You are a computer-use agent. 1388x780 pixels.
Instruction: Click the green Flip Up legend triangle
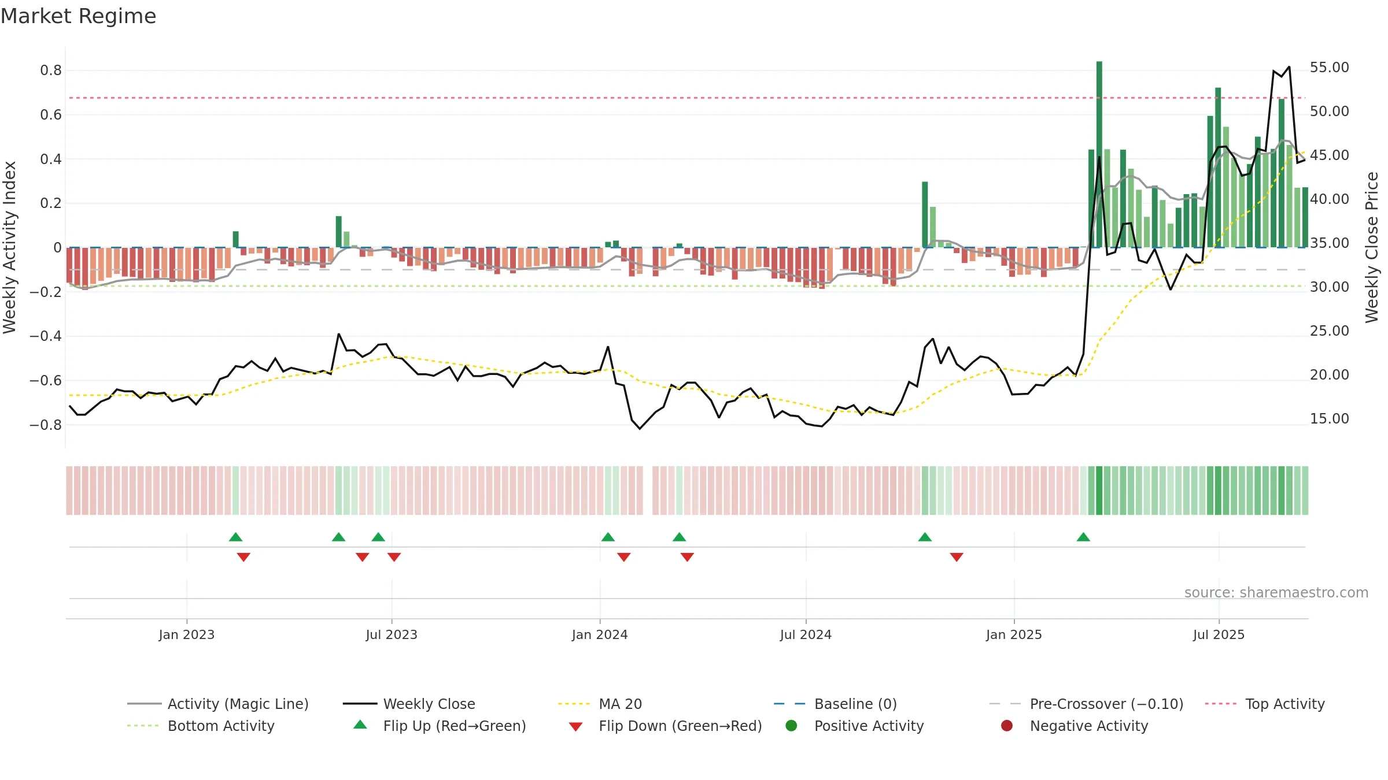(x=360, y=725)
